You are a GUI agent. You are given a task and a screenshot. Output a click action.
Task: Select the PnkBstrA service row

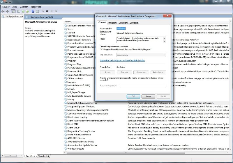click(72, 61)
